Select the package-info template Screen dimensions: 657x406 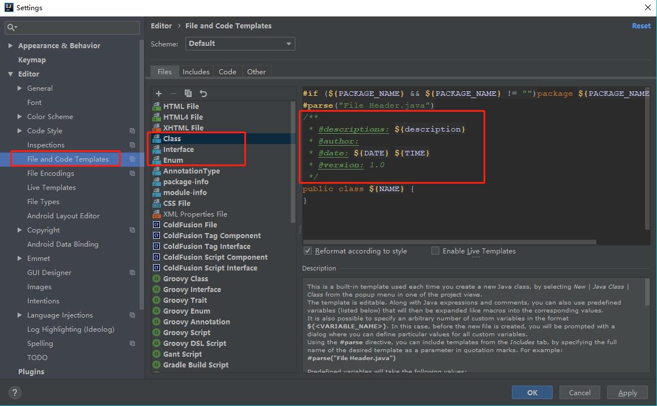185,182
